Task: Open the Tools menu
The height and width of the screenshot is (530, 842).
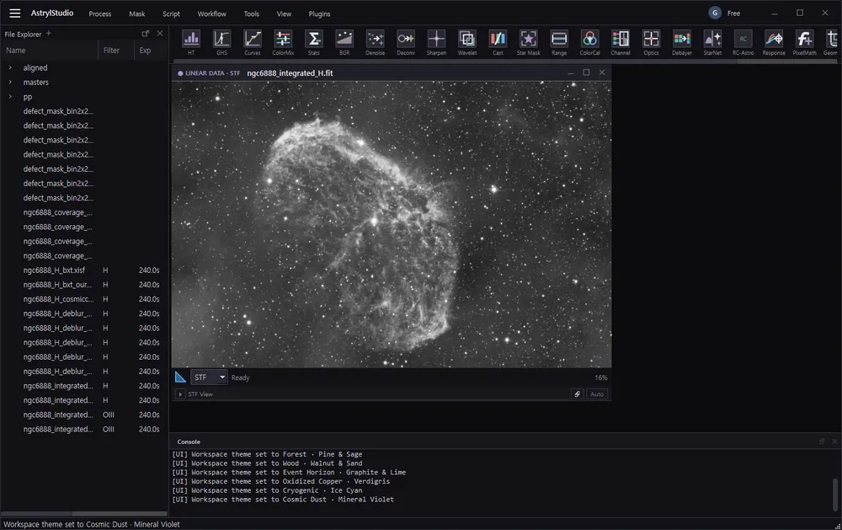Action: coord(251,14)
